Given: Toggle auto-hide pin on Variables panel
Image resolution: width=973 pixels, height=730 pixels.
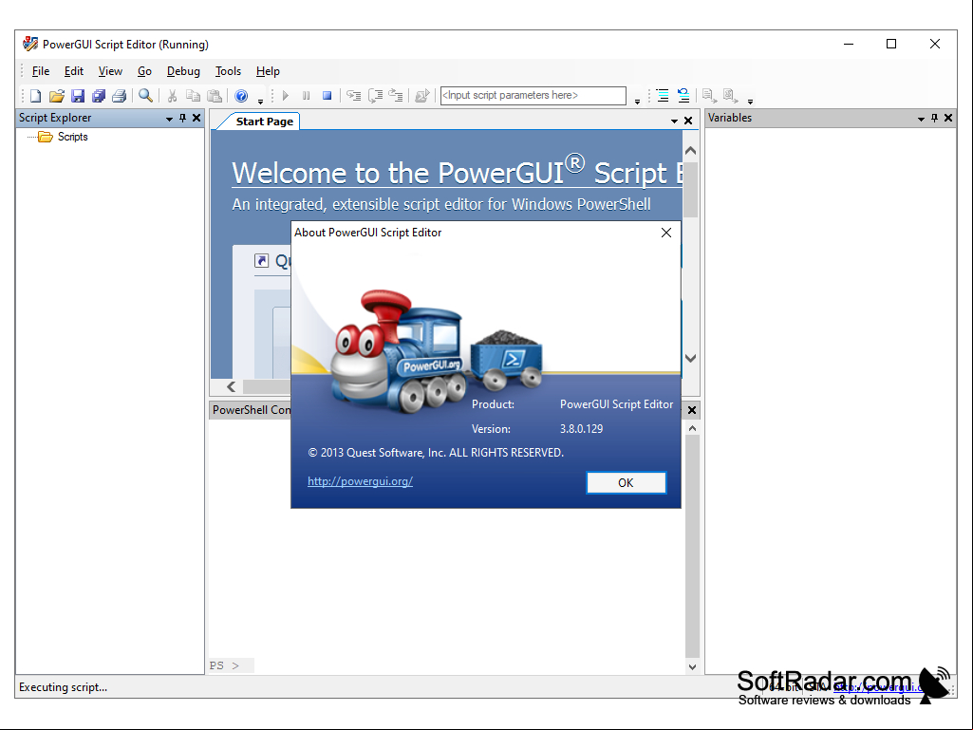Looking at the screenshot, I should (x=934, y=118).
